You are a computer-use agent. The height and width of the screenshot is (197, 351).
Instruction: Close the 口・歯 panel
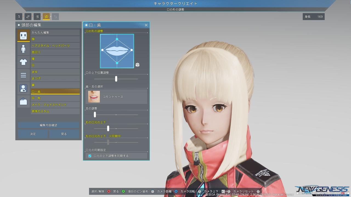[x=146, y=25]
